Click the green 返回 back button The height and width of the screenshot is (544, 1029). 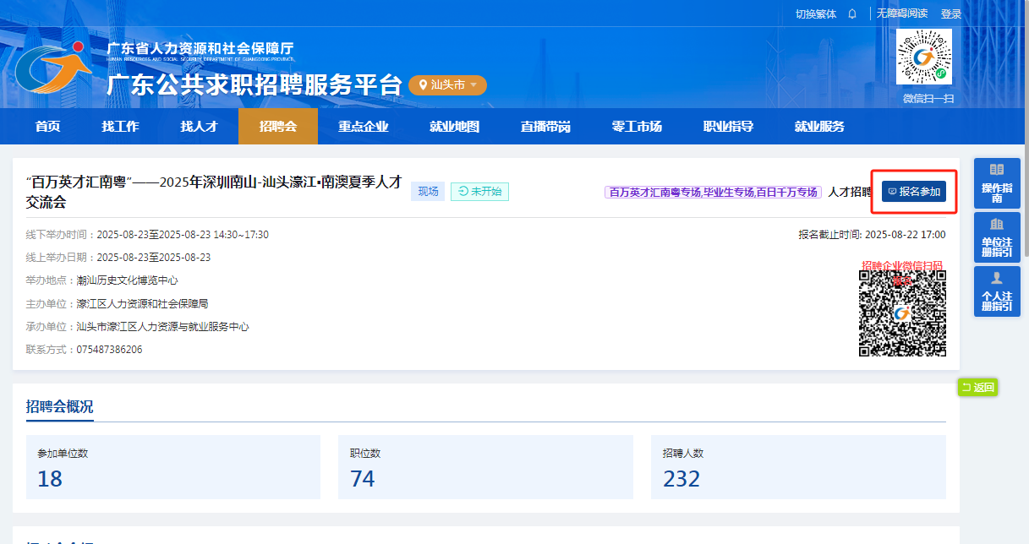tap(977, 388)
